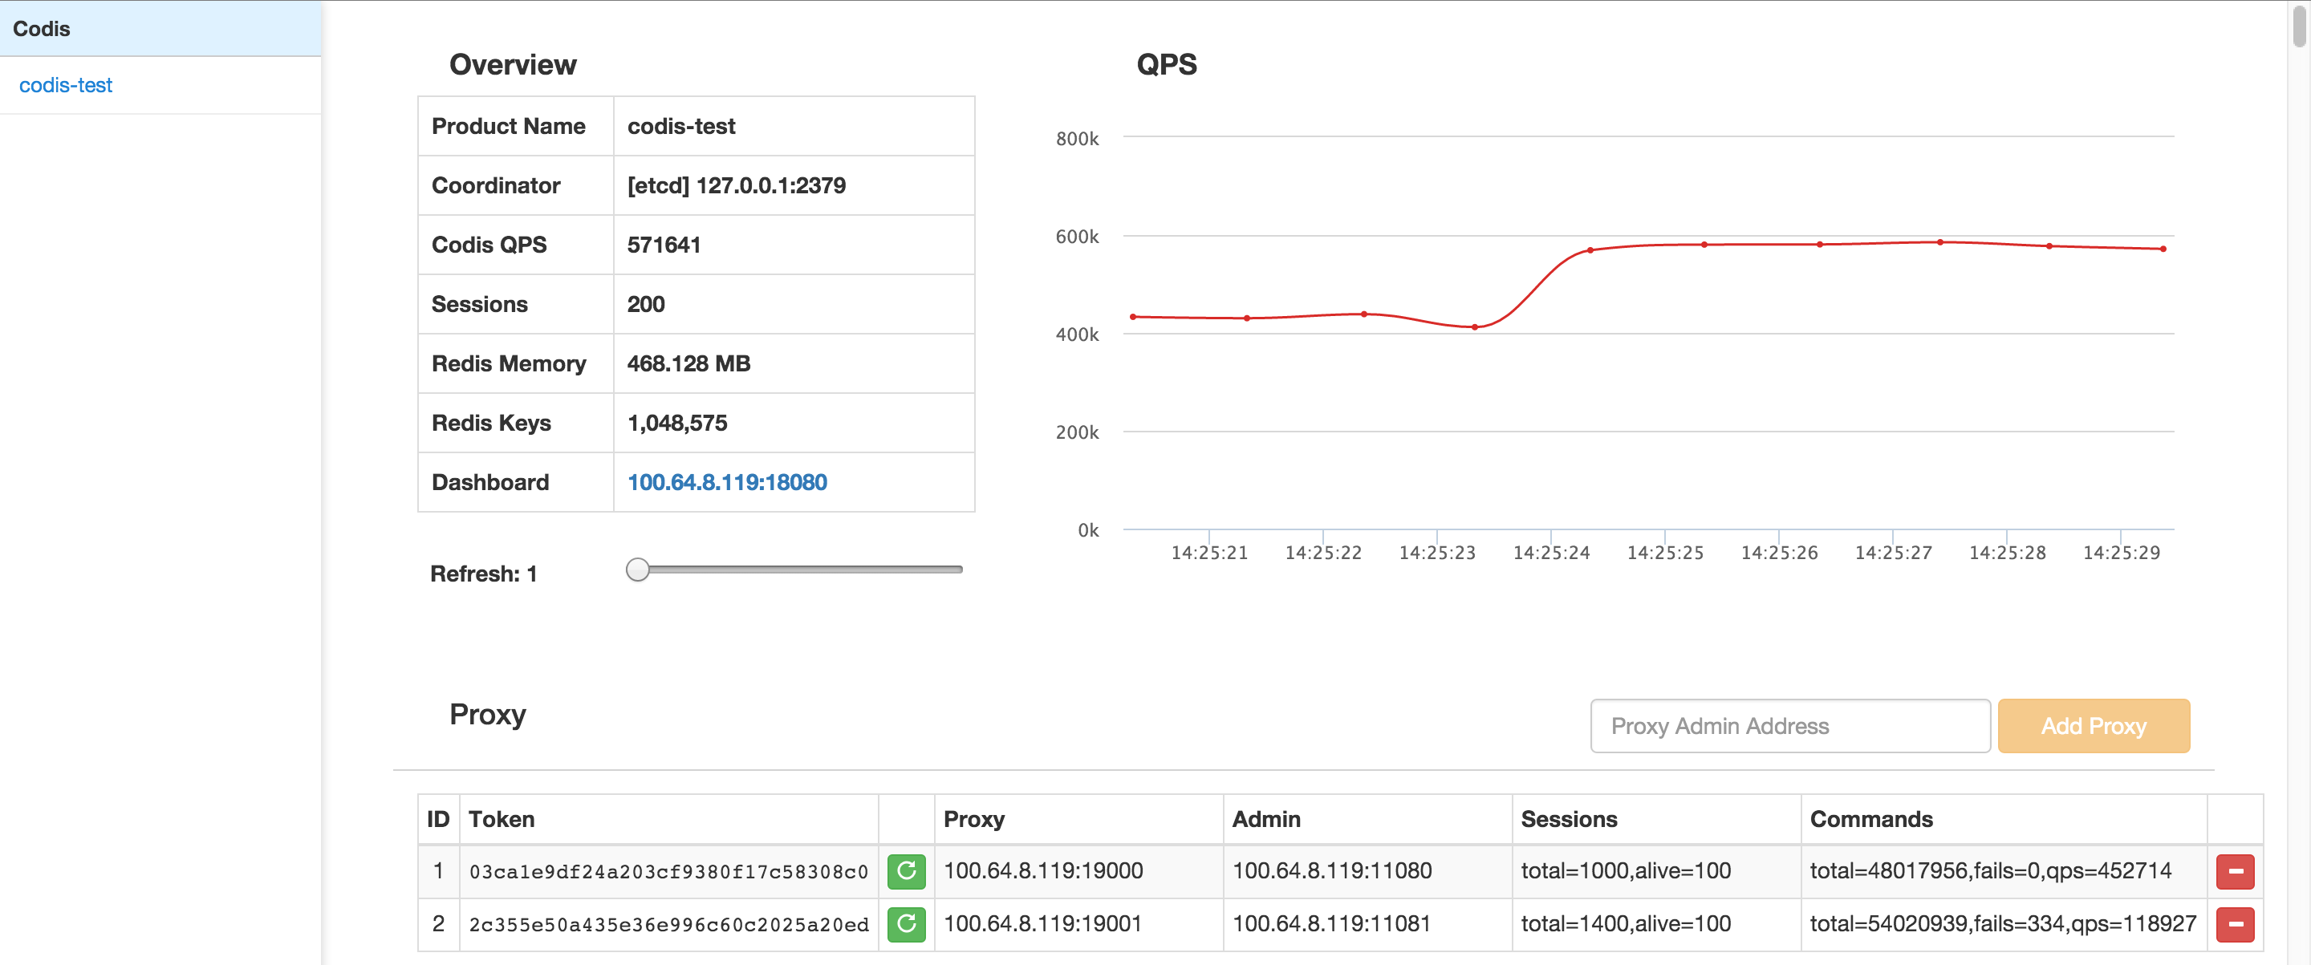Open codis-test in the sidebar
Screen dimensions: 2311x965
point(66,85)
